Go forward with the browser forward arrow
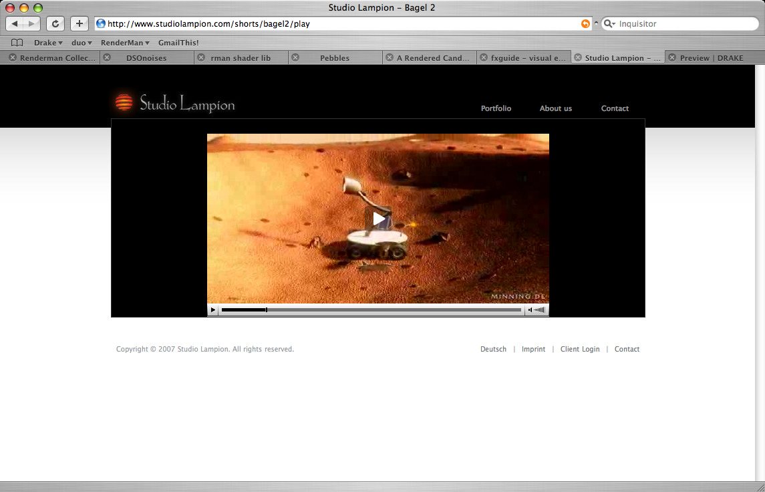This screenshot has width=765, height=492. point(31,23)
